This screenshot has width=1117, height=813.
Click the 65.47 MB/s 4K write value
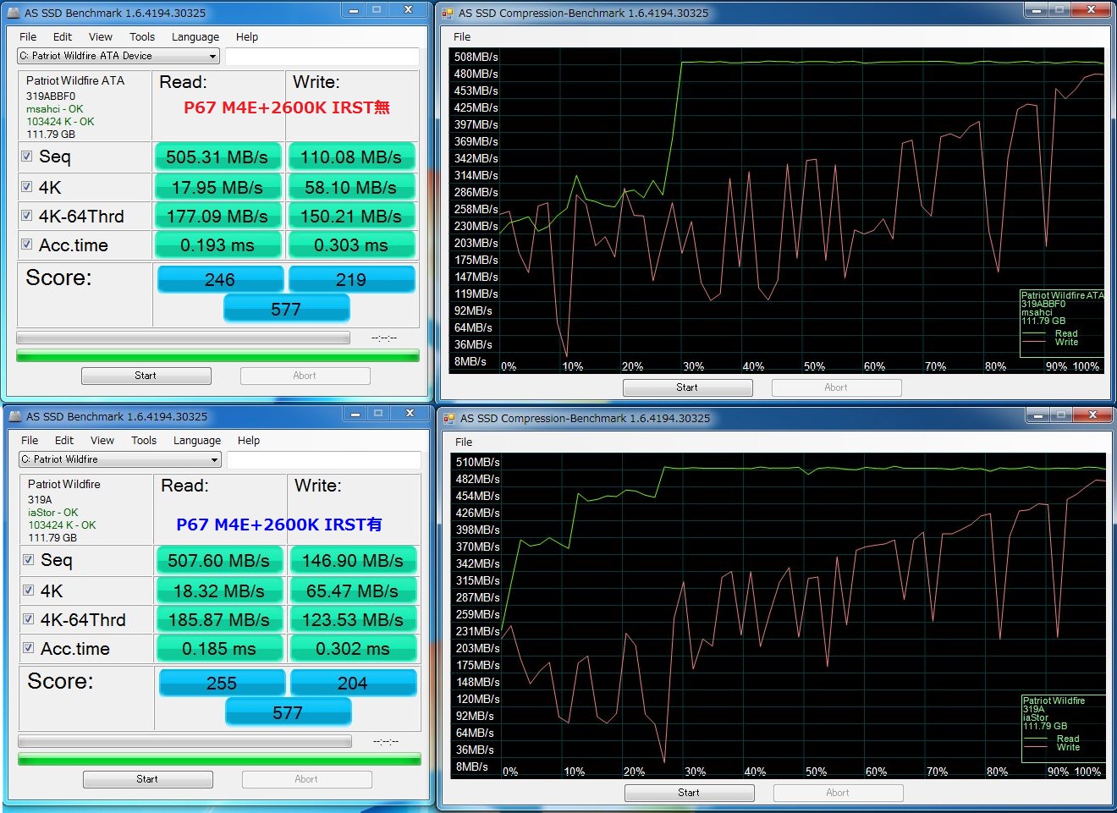tap(353, 591)
